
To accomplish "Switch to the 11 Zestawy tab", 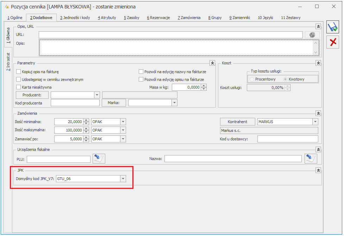I will (291, 18).
